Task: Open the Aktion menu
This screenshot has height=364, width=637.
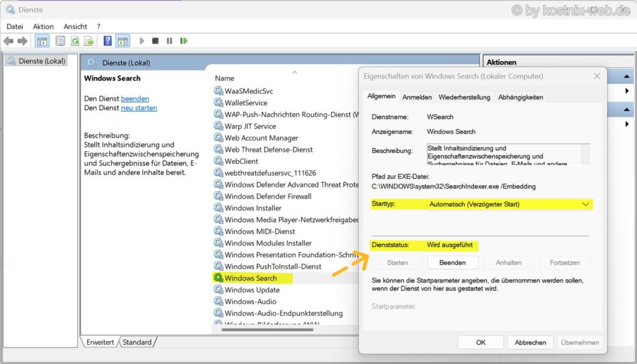Action: [x=43, y=26]
